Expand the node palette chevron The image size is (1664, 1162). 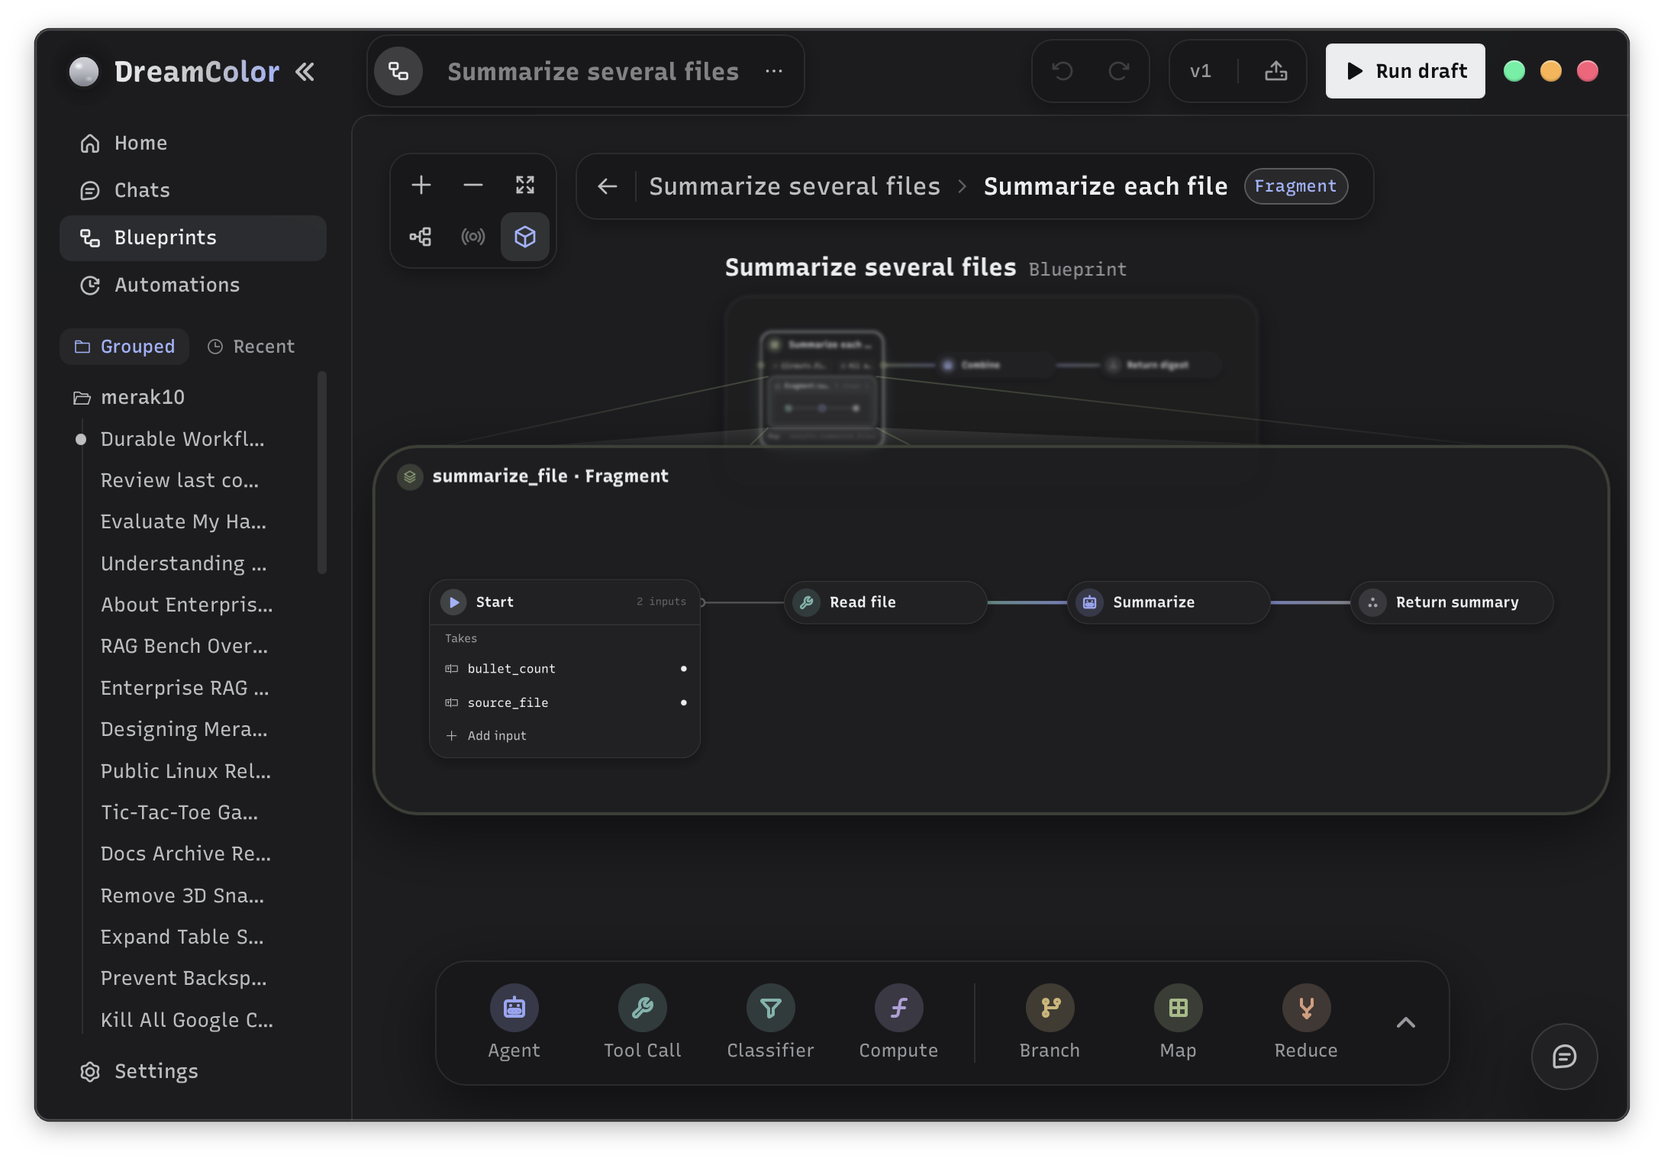tap(1406, 1022)
